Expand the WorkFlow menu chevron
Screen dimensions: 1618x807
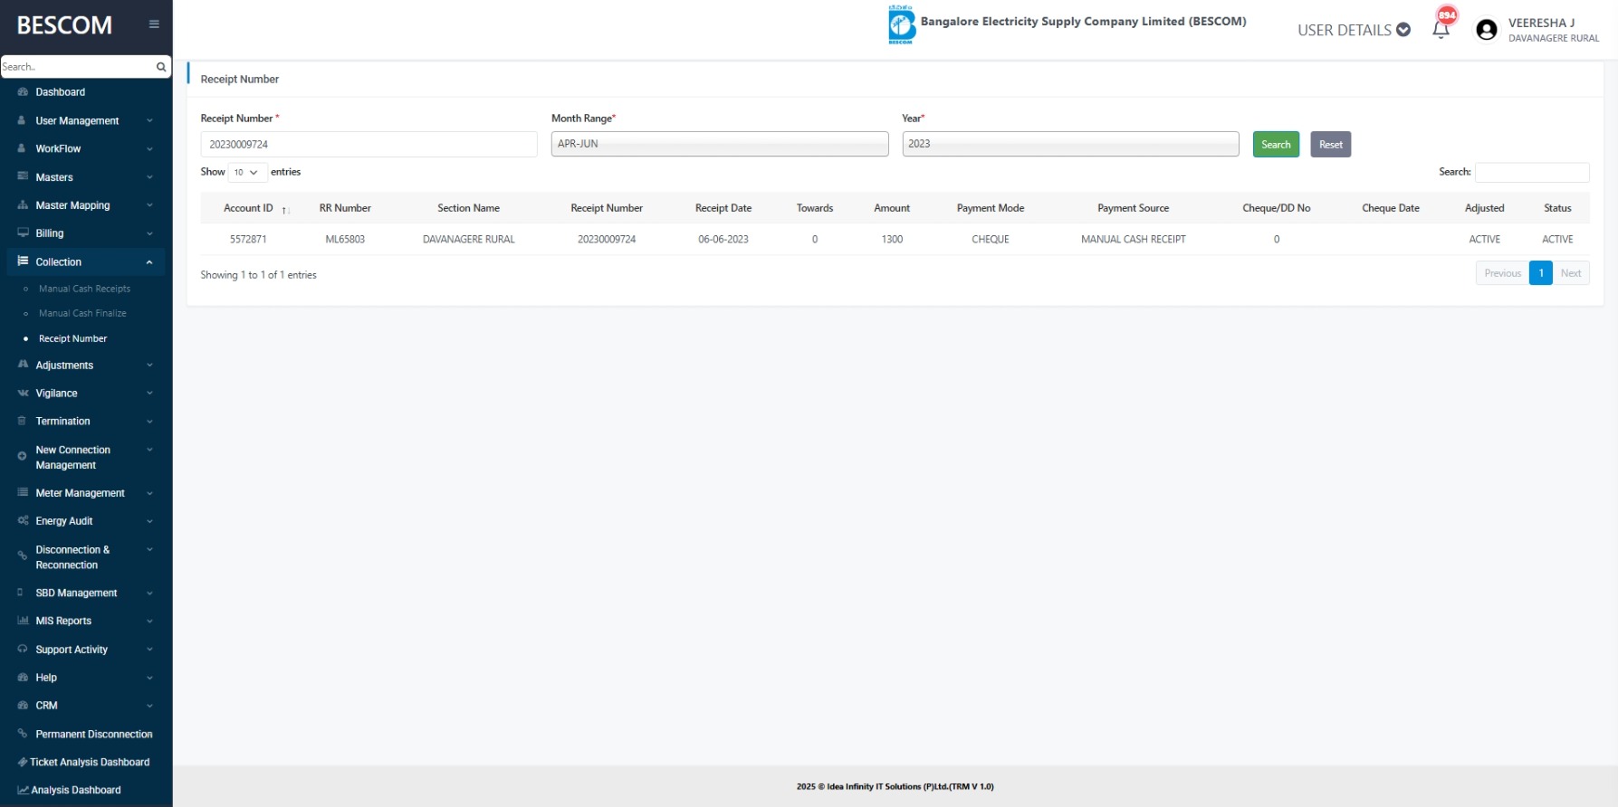(x=149, y=148)
